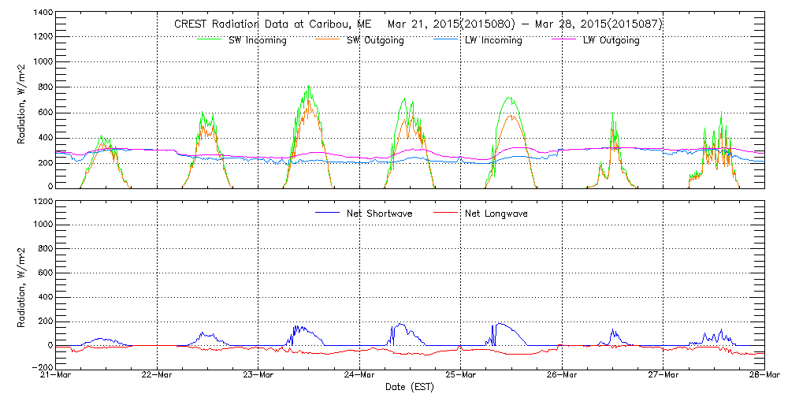This screenshot has width=788, height=394.
Task: Select the 21-Mar x-axis tick label
Action: [56, 376]
